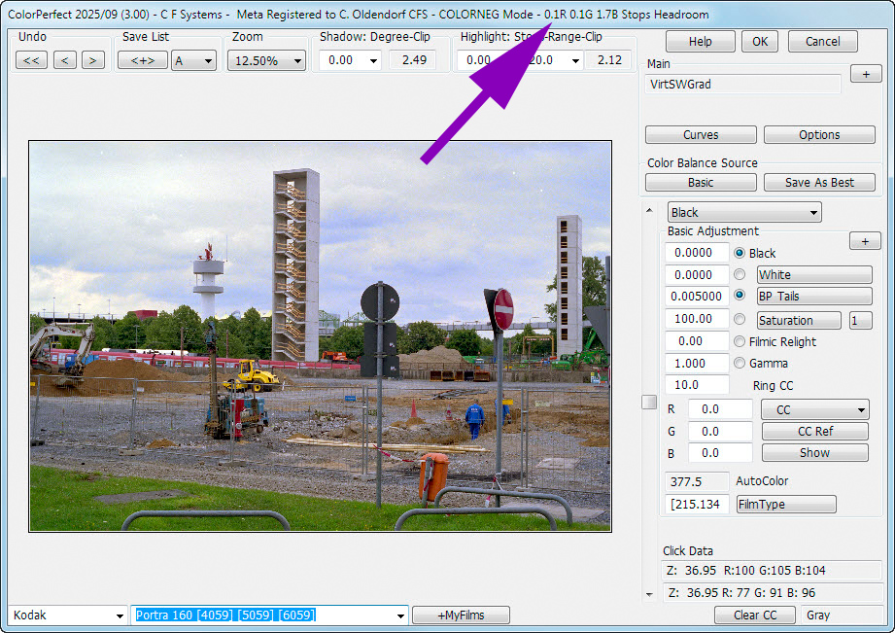Click the '+' button beside Basic Adjustment
895x633 pixels.
coord(865,240)
